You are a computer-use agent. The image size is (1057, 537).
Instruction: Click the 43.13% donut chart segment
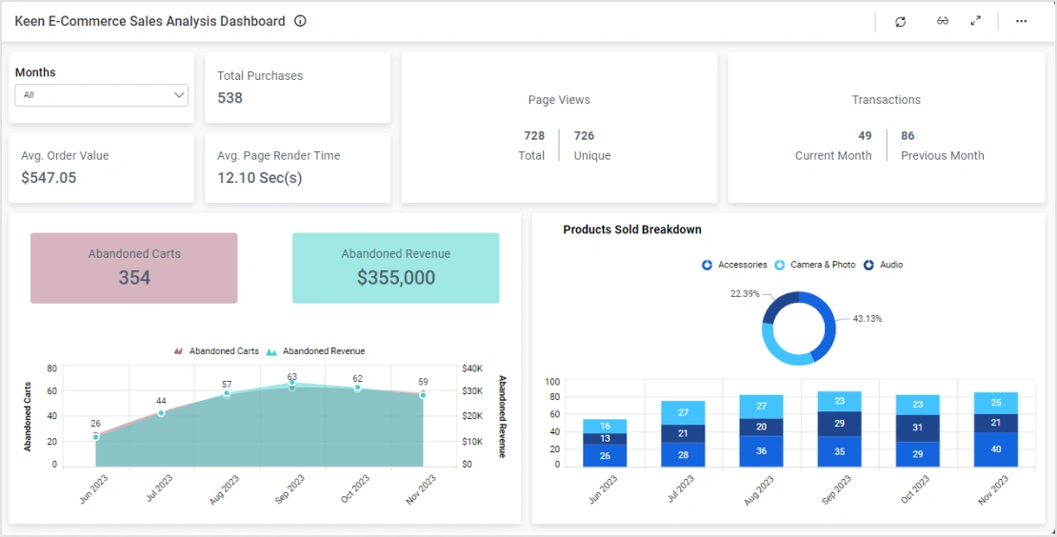click(828, 324)
